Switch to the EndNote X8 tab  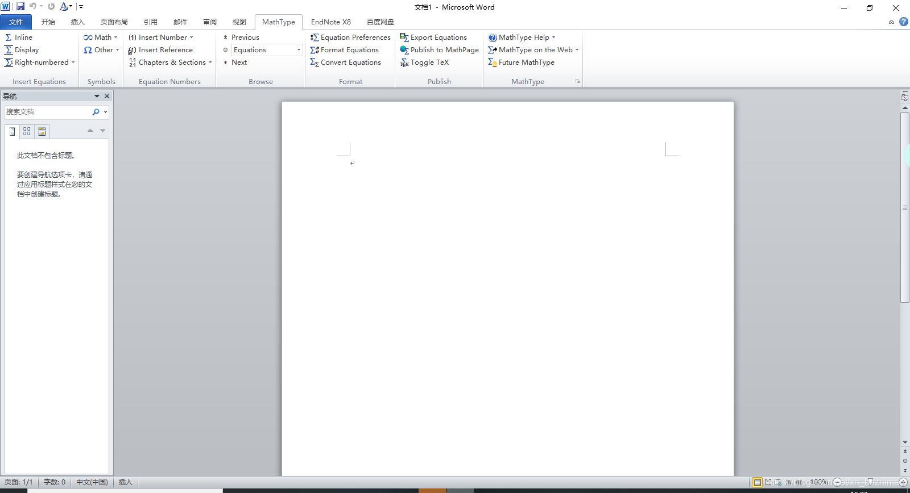tap(331, 22)
